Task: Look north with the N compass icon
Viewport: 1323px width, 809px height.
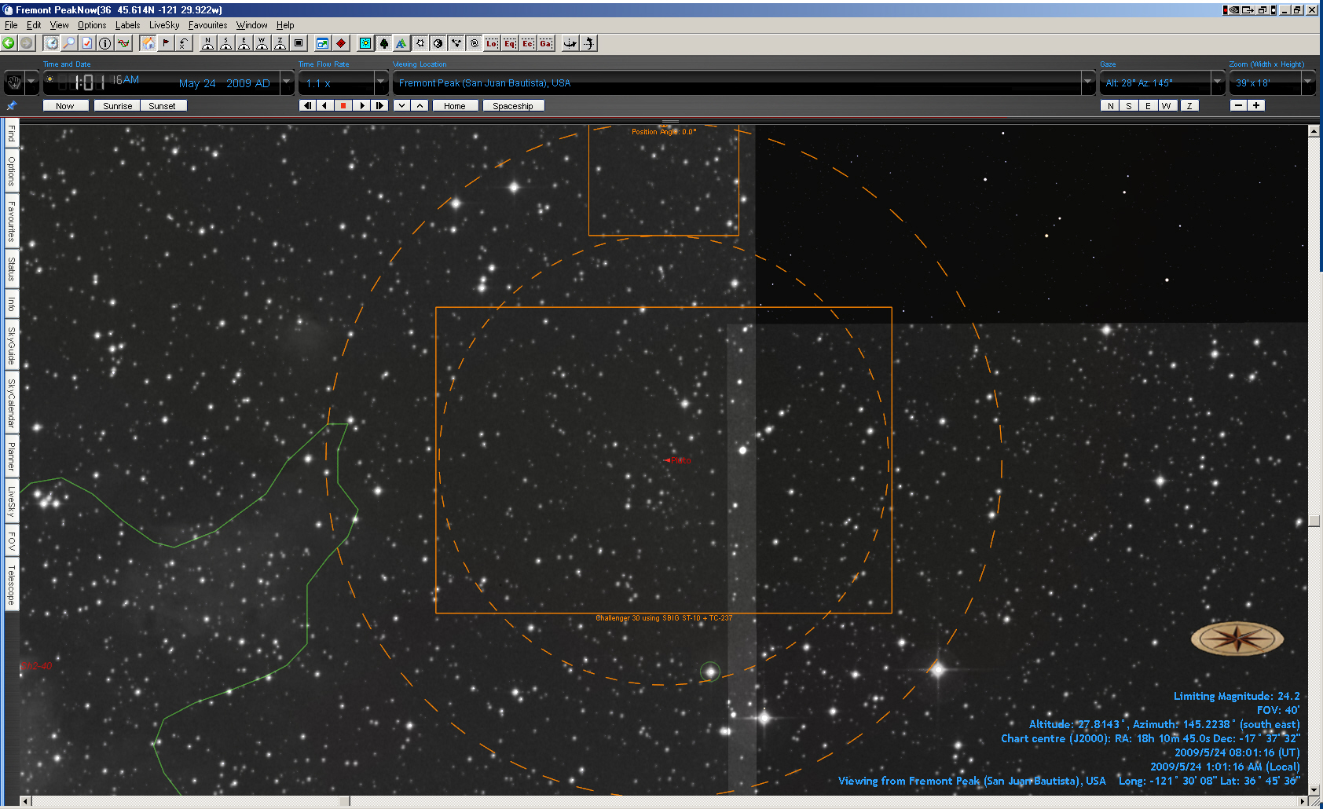Action: coord(207,43)
